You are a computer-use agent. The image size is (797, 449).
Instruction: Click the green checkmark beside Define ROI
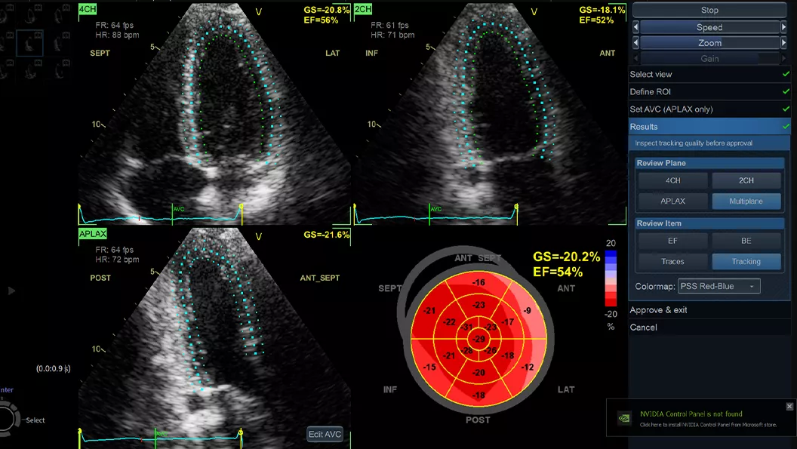point(786,91)
